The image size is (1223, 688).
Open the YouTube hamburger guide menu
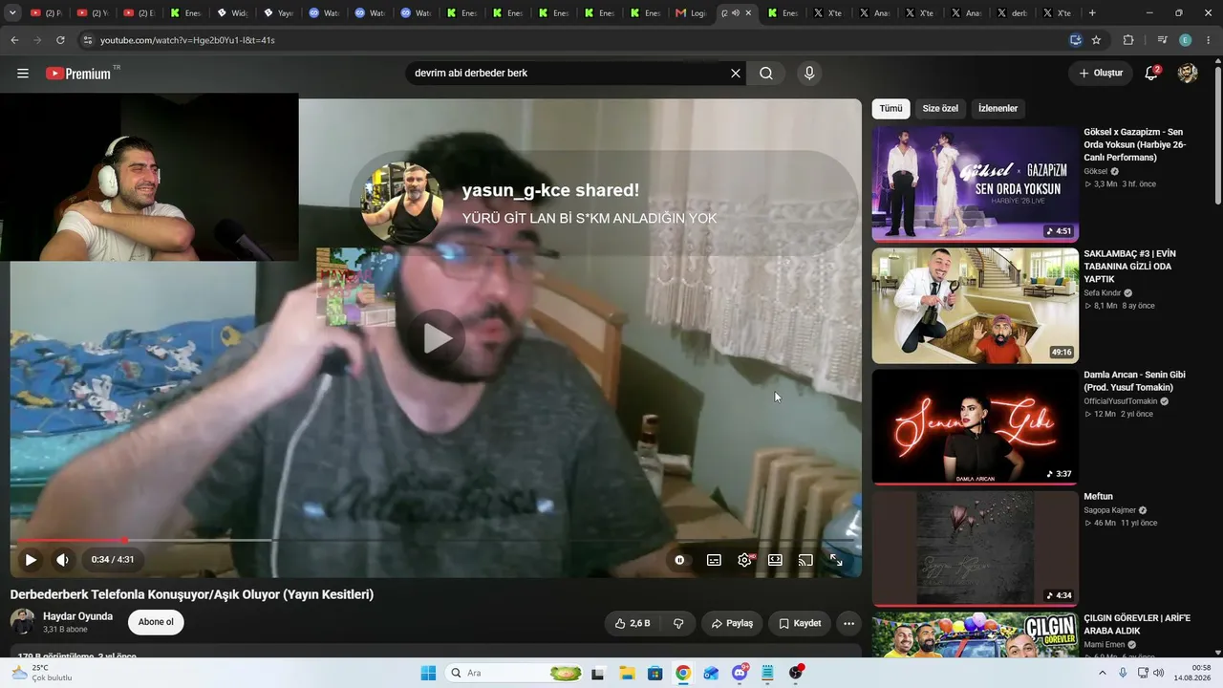[x=23, y=74]
